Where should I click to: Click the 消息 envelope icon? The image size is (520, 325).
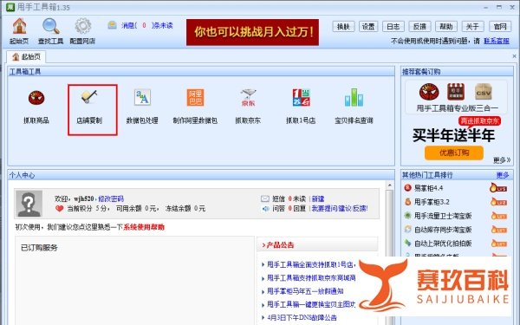112,25
